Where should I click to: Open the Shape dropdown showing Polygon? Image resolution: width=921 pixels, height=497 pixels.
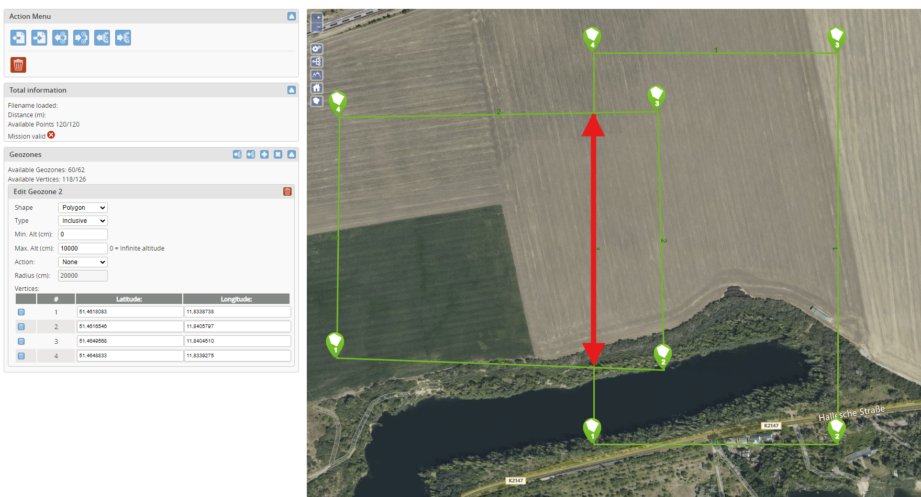click(x=83, y=208)
